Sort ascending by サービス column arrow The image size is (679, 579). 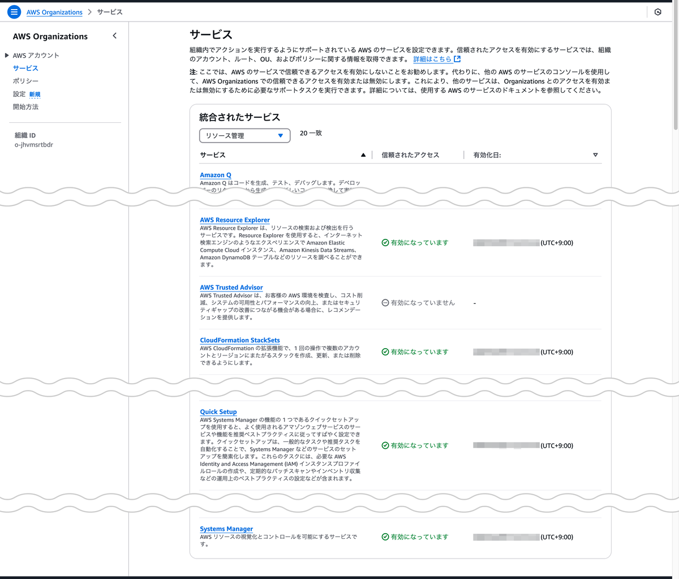363,155
